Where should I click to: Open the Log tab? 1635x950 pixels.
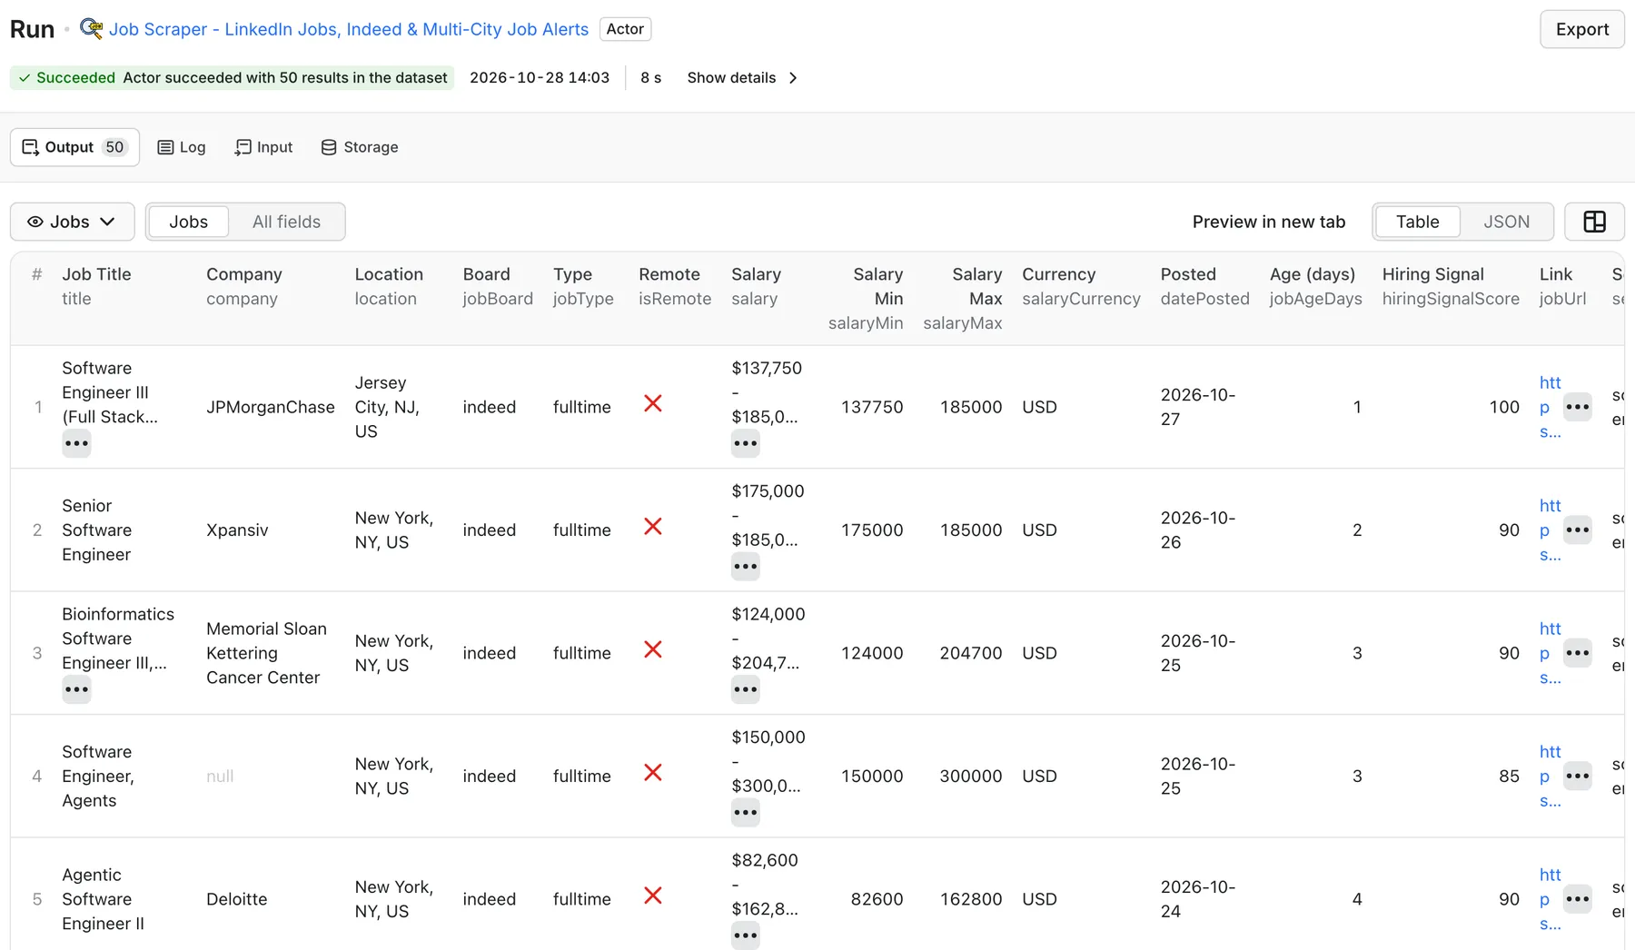(182, 147)
